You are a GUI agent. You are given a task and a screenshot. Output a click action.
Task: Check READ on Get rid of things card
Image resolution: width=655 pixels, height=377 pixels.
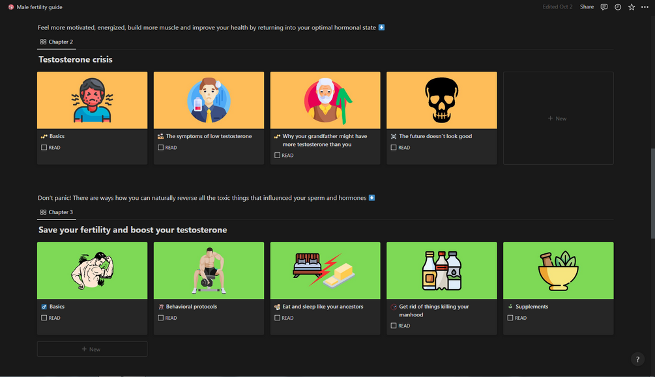pyautogui.click(x=394, y=326)
